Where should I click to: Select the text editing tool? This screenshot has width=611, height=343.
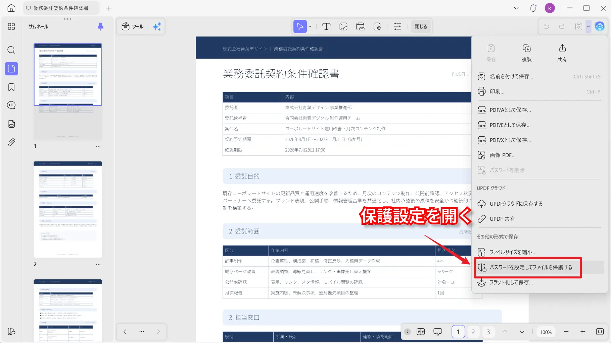click(x=326, y=26)
